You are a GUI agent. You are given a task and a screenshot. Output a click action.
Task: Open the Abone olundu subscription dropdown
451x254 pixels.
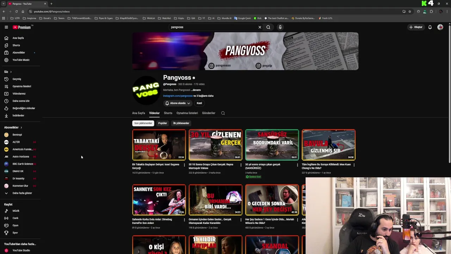(178, 103)
